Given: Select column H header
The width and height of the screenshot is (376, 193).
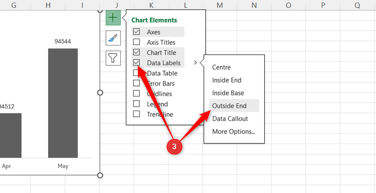Looking at the screenshot, I should pyautogui.click(x=48, y=5).
